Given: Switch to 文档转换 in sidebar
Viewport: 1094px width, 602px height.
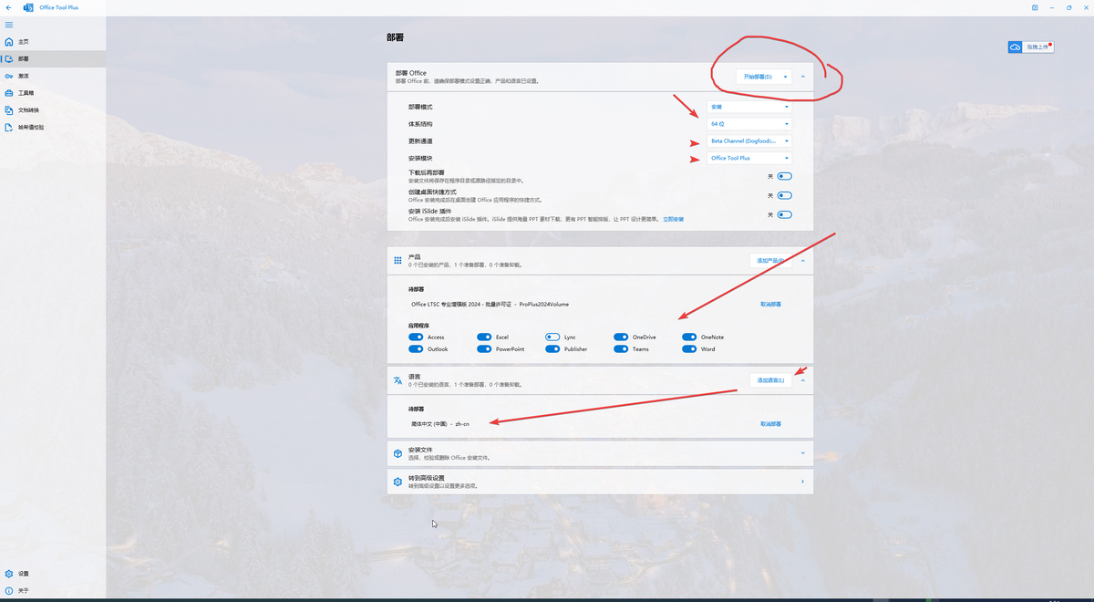Looking at the screenshot, I should coord(53,110).
